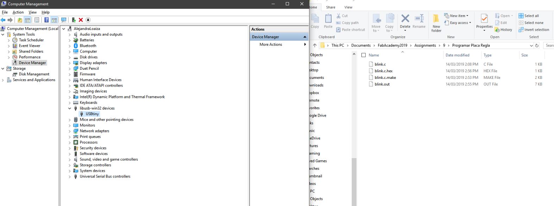Click Assignments in the breadcrumb path
Screen dimensions: 554x206
tap(425, 45)
